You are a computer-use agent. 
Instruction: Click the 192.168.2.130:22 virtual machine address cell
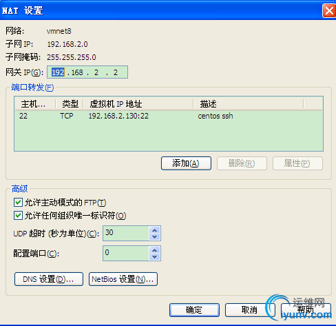(x=118, y=116)
